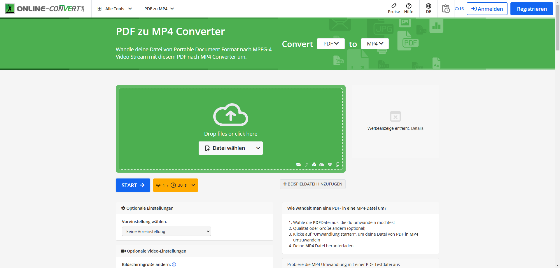
Task: Open the Hilfe help page
Action: (409, 9)
